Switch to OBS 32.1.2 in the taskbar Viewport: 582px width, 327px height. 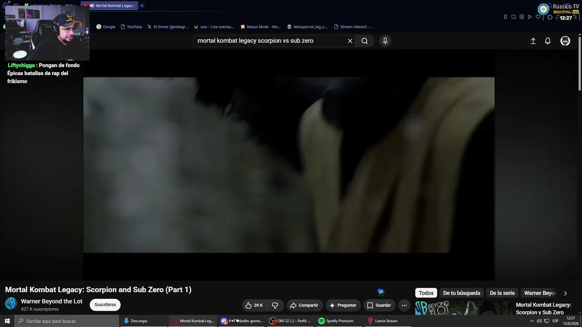291,321
